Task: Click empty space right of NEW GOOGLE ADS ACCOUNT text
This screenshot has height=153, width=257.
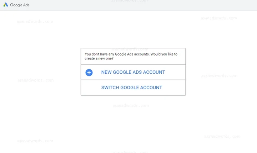Action: click(x=175, y=72)
